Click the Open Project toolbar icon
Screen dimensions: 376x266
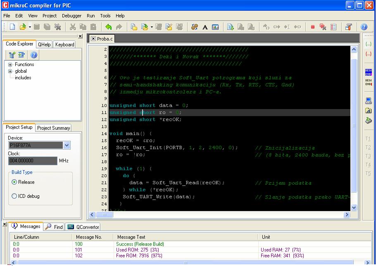click(x=145, y=27)
